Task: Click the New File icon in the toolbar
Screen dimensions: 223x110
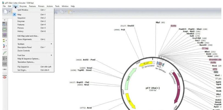Action: tap(5, 12)
